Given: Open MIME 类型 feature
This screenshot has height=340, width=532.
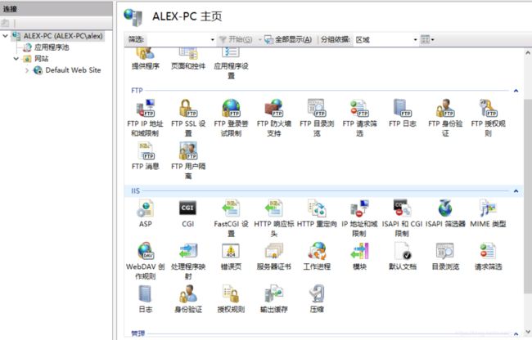Looking at the screenshot, I should 488,213.
